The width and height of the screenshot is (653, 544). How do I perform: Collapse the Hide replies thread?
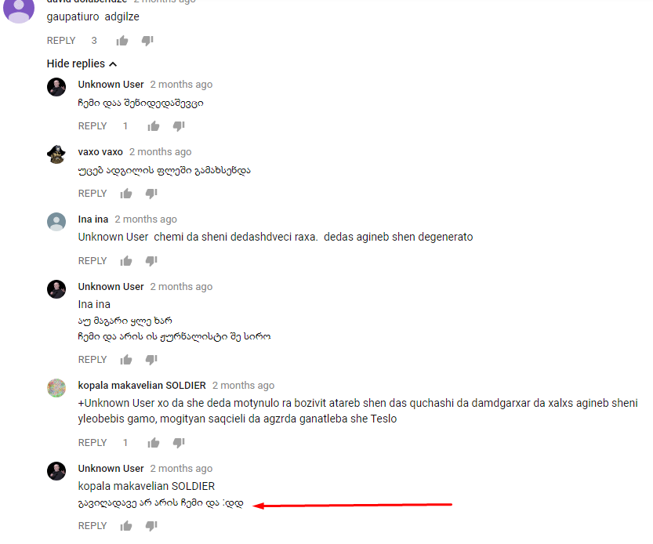pos(82,63)
